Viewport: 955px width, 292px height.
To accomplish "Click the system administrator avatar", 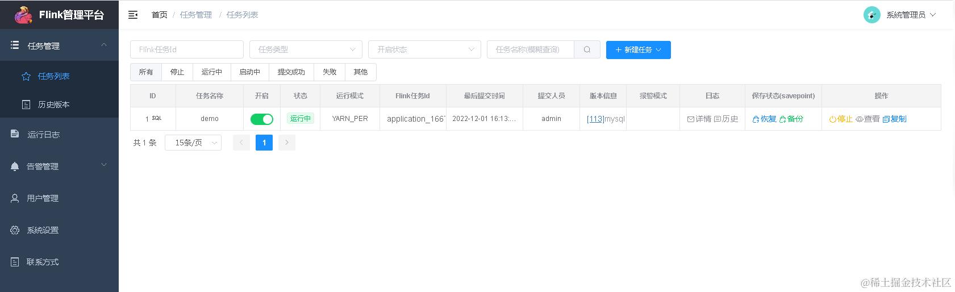I will [x=872, y=15].
